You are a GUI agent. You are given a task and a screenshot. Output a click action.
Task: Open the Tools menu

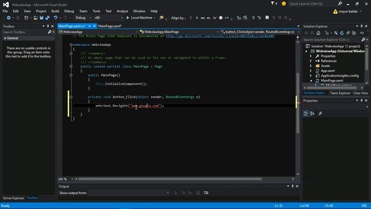tap(96, 11)
